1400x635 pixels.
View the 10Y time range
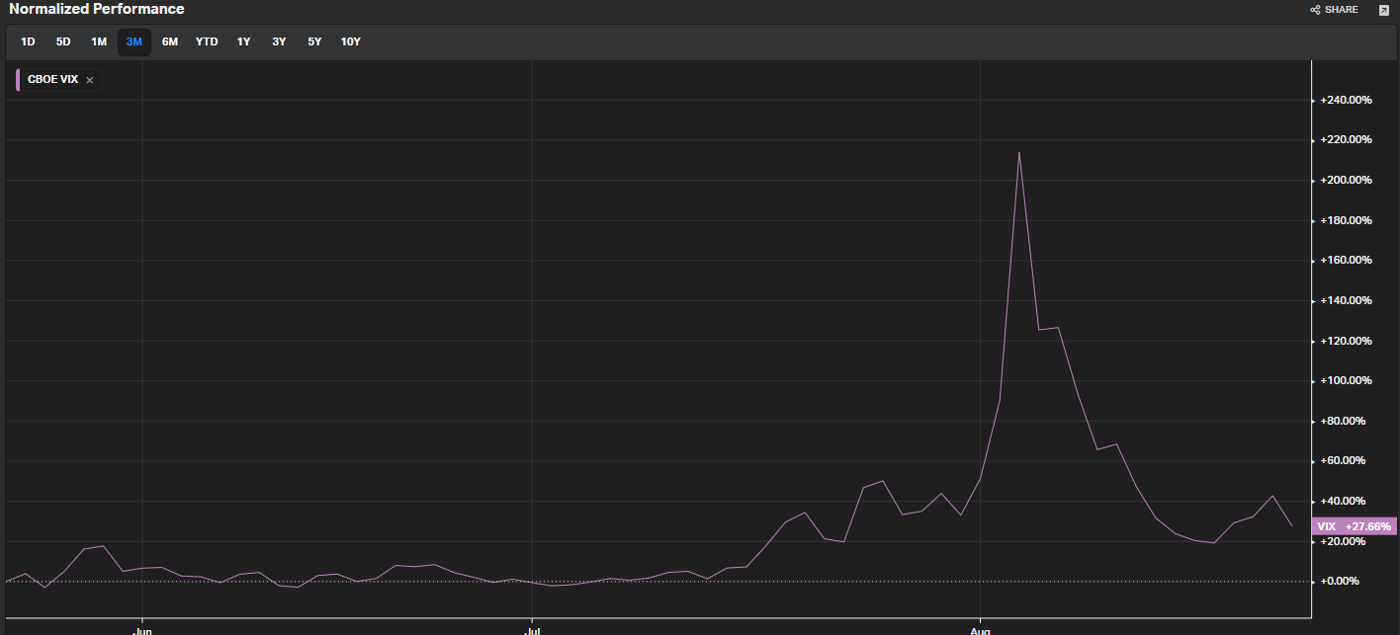[x=350, y=41]
